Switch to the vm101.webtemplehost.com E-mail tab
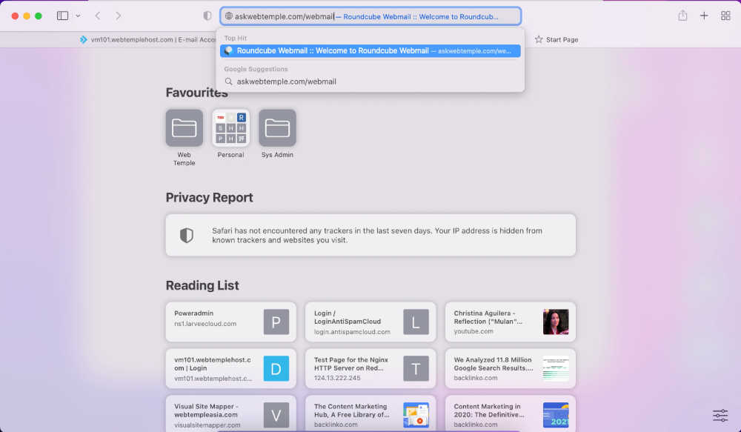 pyautogui.click(x=147, y=40)
